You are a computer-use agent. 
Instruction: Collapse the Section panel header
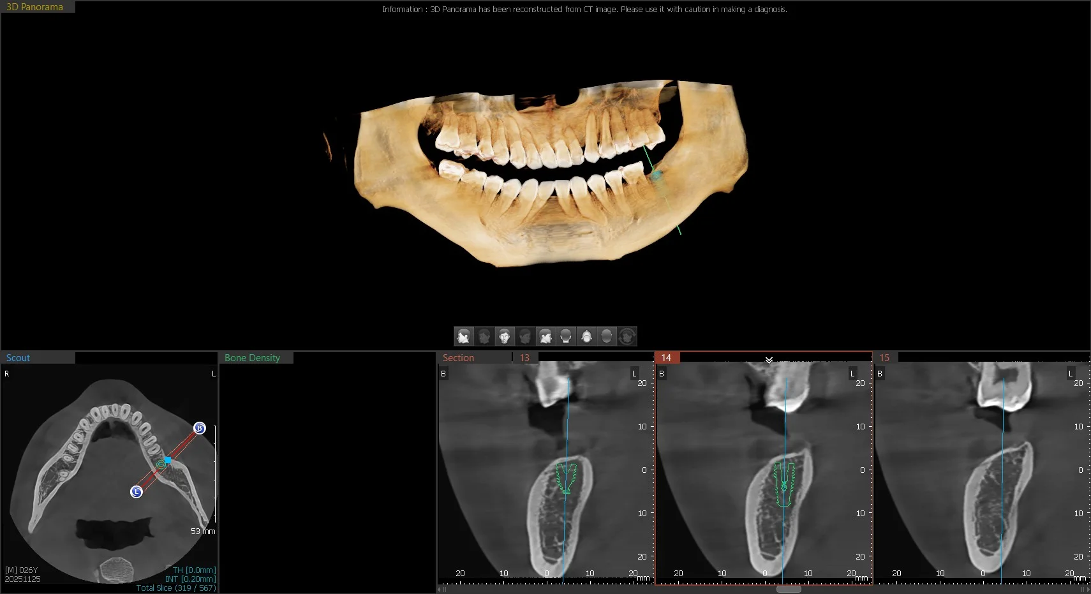459,357
